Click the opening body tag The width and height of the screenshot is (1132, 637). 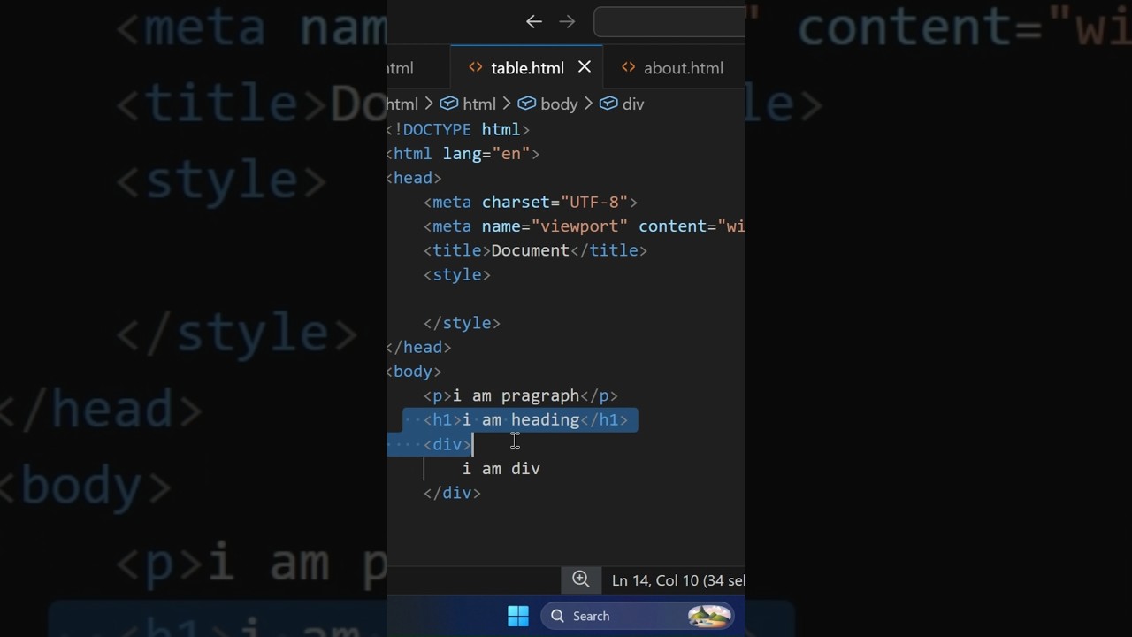[x=415, y=372]
